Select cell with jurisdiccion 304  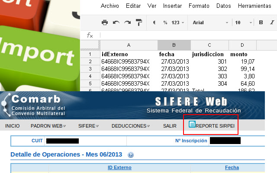[x=209, y=83]
